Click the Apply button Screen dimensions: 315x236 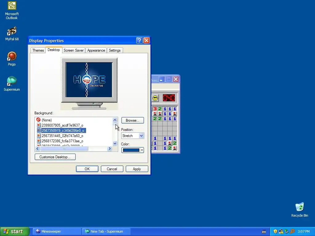pyautogui.click(x=137, y=169)
